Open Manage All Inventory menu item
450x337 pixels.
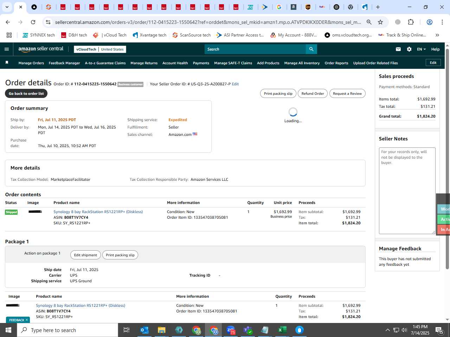(x=302, y=63)
